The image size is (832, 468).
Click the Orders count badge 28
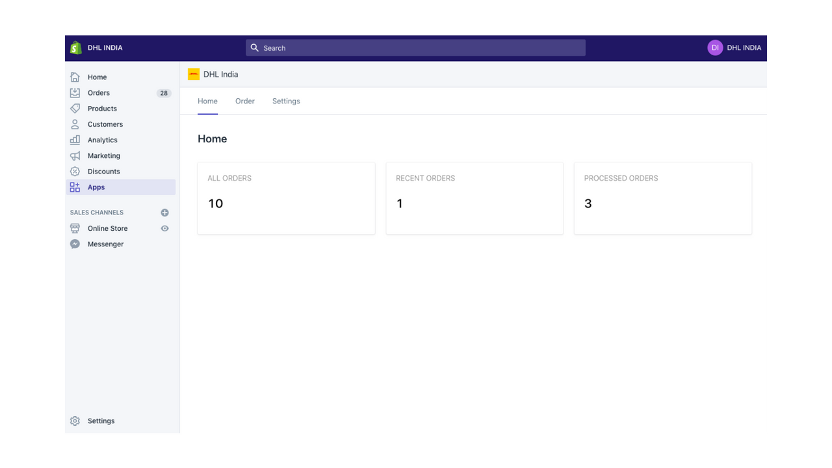pyautogui.click(x=164, y=93)
